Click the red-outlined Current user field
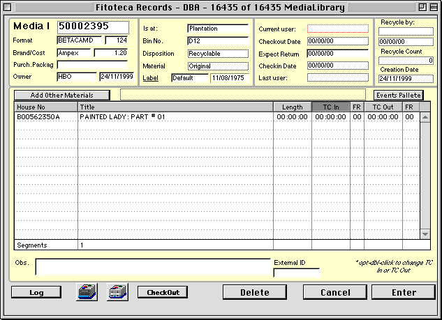 (338, 29)
